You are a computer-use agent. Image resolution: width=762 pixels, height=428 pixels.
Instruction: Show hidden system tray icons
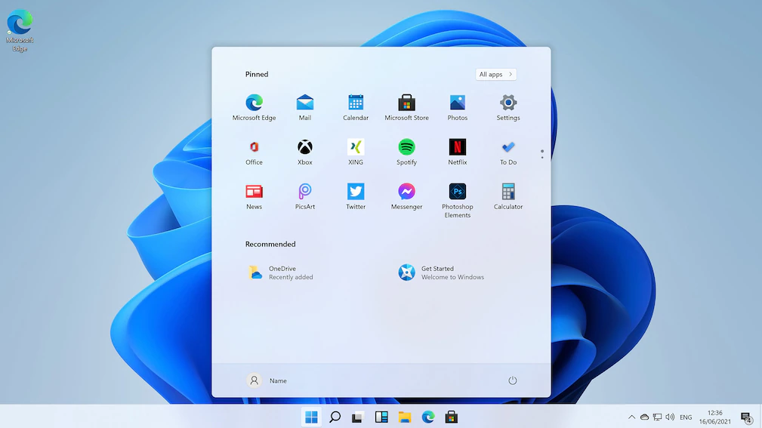pyautogui.click(x=631, y=417)
